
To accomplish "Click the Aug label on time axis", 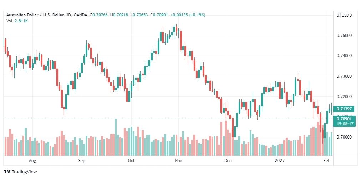I will pos(32,161).
